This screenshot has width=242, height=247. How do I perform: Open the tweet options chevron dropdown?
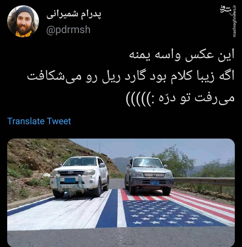pos(232,15)
